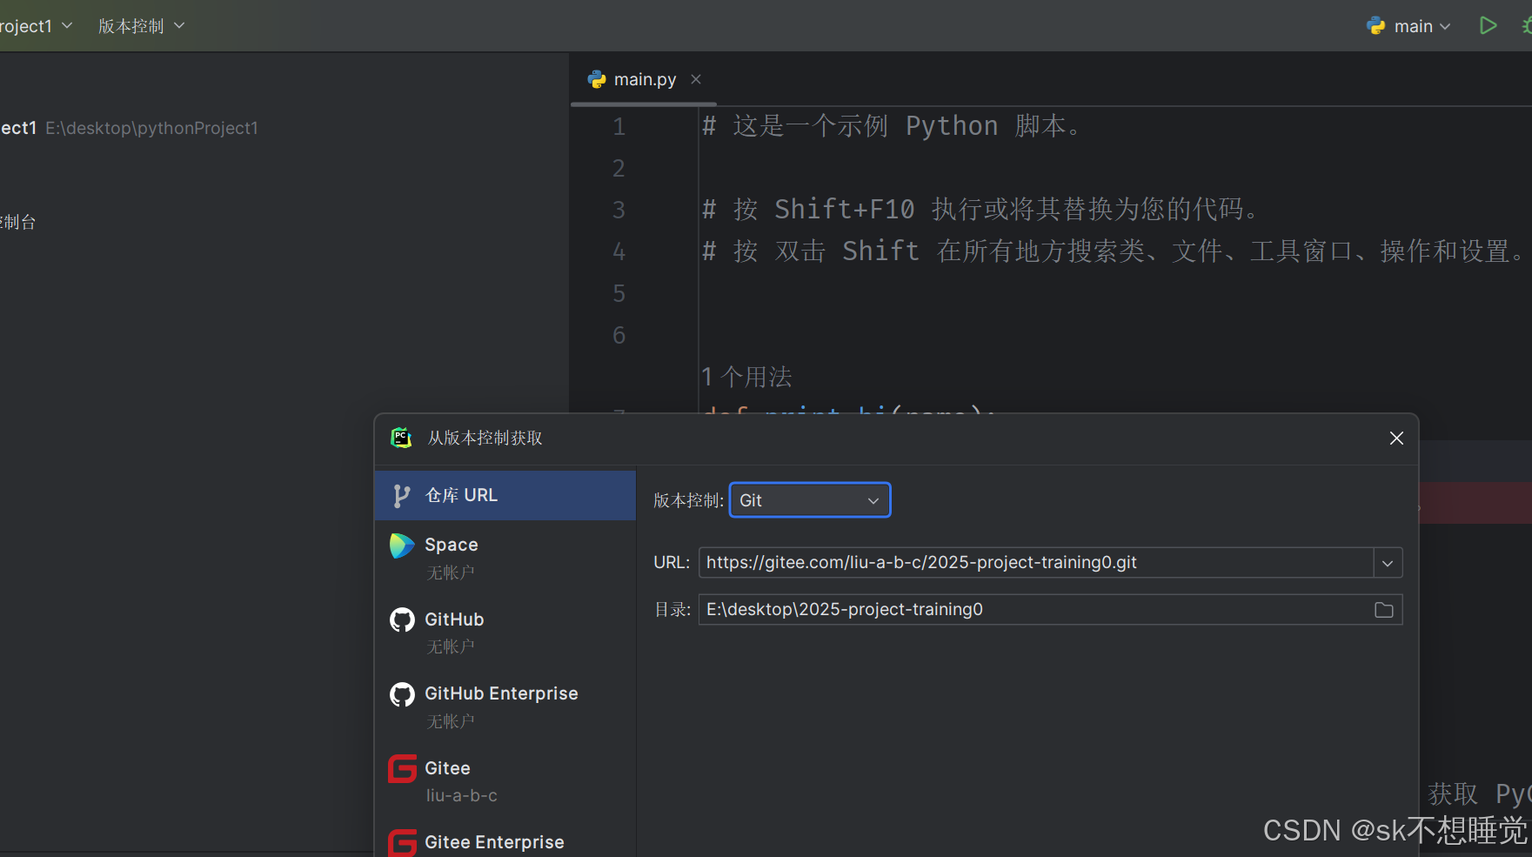
Task: Select Gitee Enterprise provider
Action: click(x=505, y=841)
